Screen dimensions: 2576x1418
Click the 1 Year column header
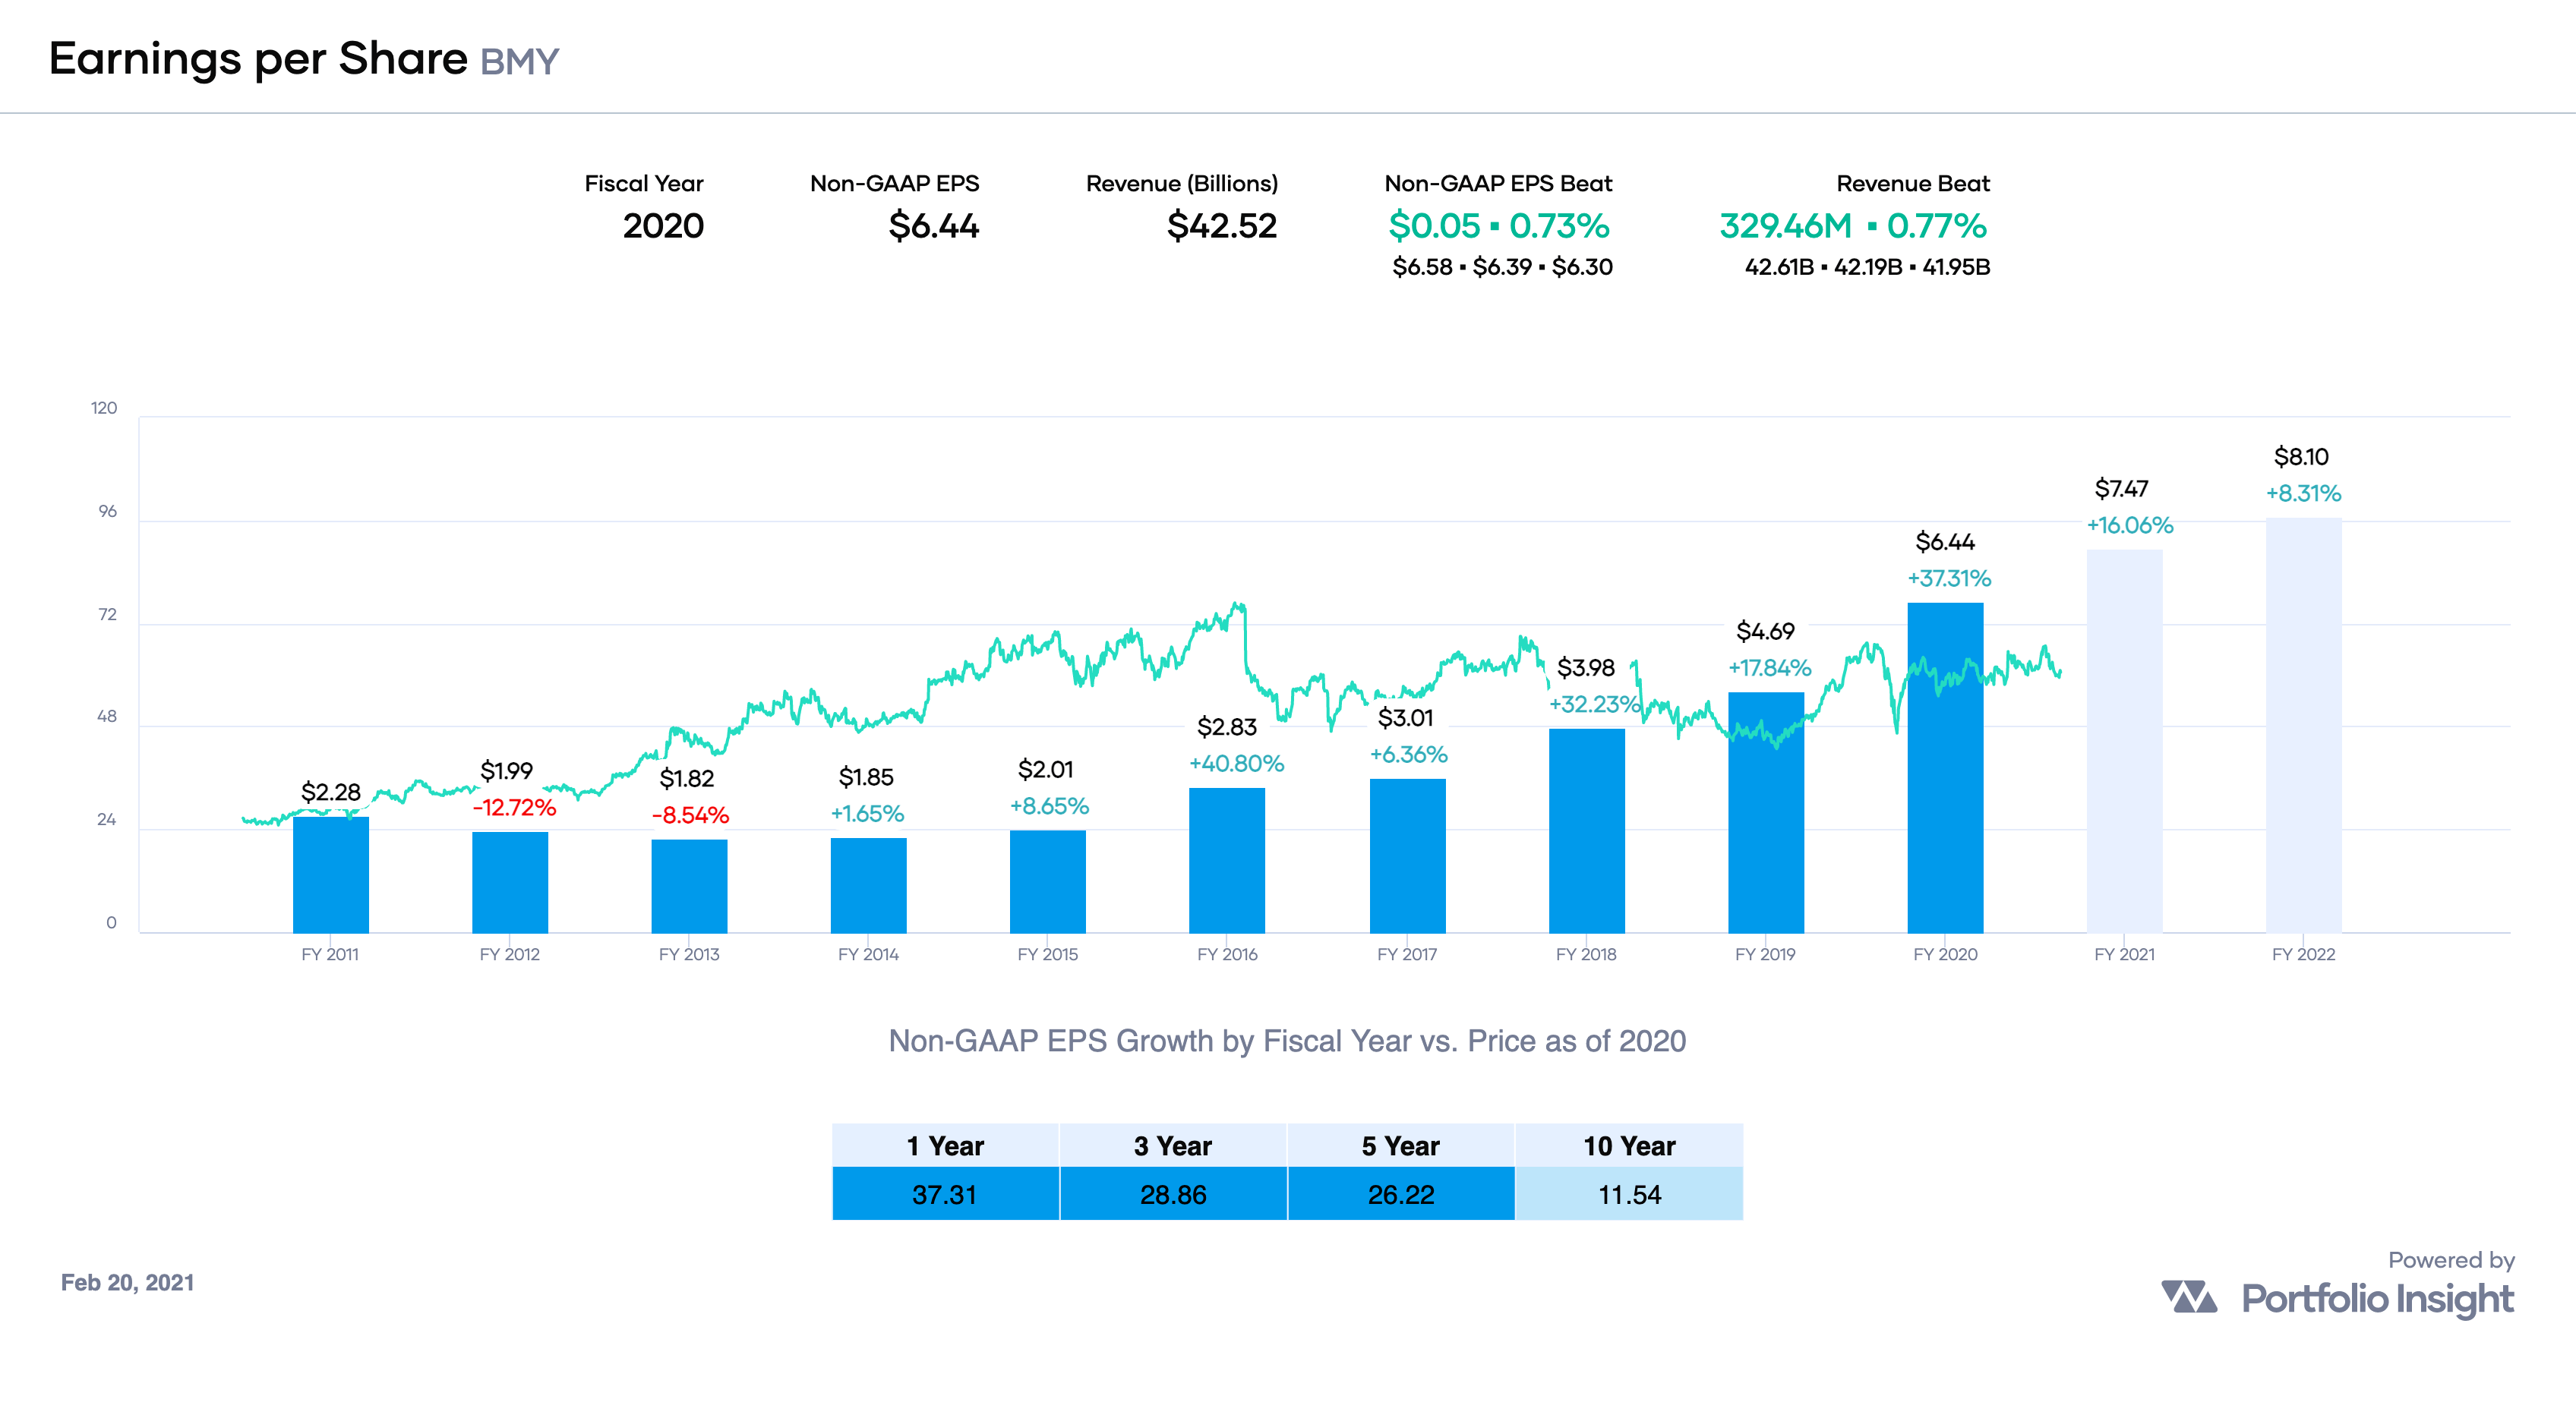pyautogui.click(x=945, y=1145)
